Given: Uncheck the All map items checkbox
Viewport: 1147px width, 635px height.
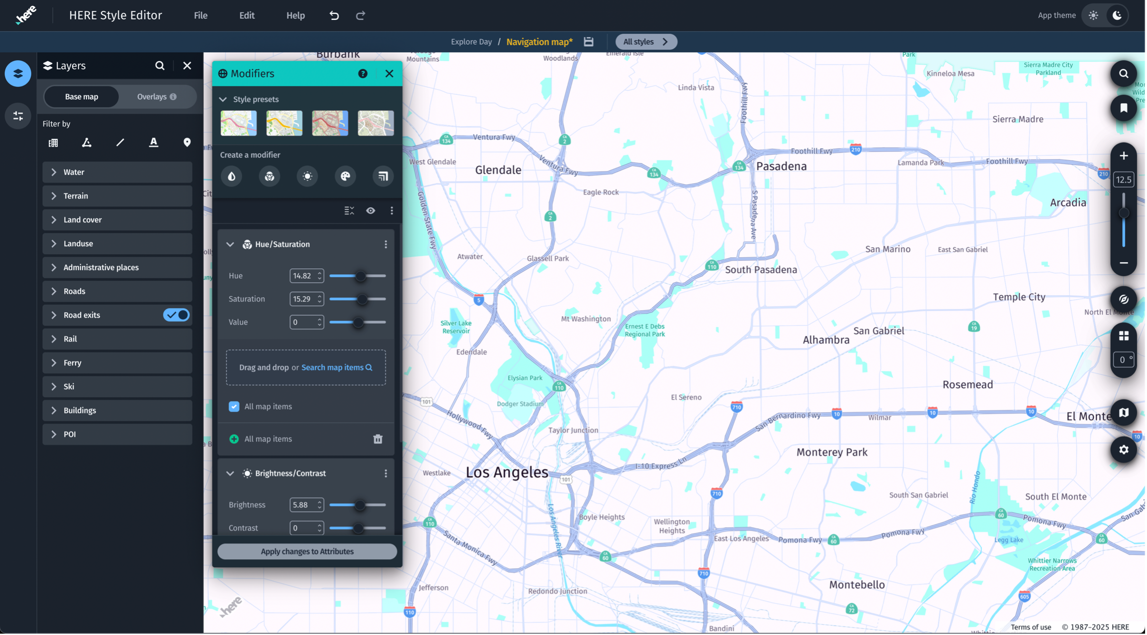Looking at the screenshot, I should tap(234, 407).
